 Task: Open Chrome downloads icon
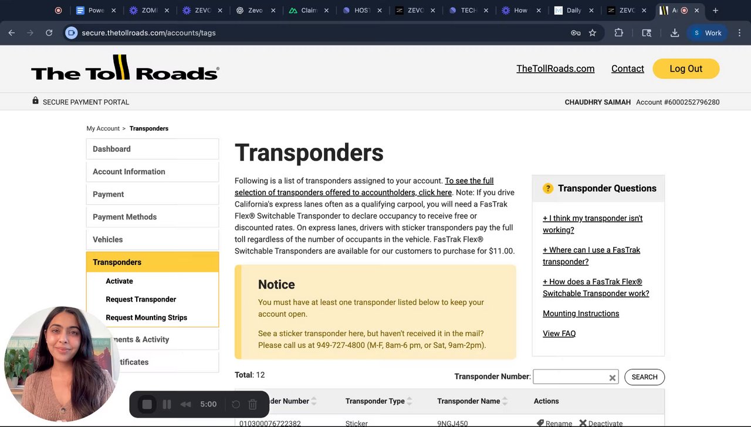(675, 33)
